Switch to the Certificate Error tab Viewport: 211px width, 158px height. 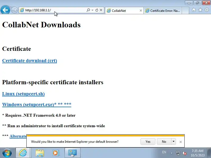(x=163, y=11)
